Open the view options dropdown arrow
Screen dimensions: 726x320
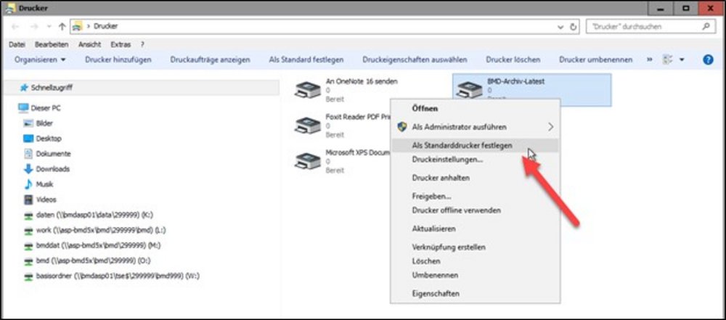[x=682, y=60]
